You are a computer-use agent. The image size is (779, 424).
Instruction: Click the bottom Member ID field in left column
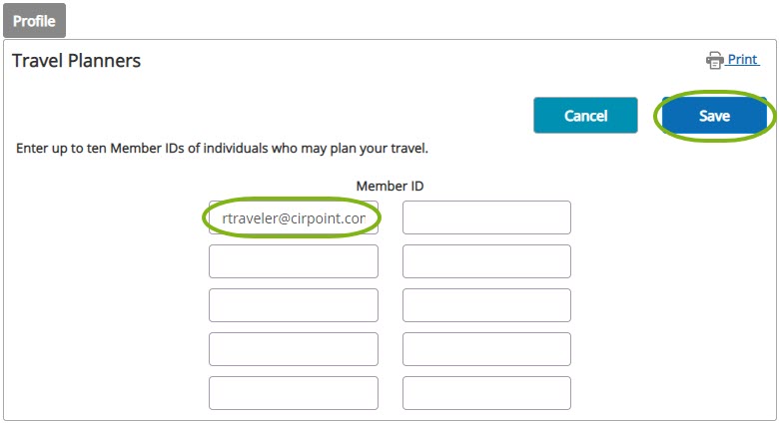point(293,393)
